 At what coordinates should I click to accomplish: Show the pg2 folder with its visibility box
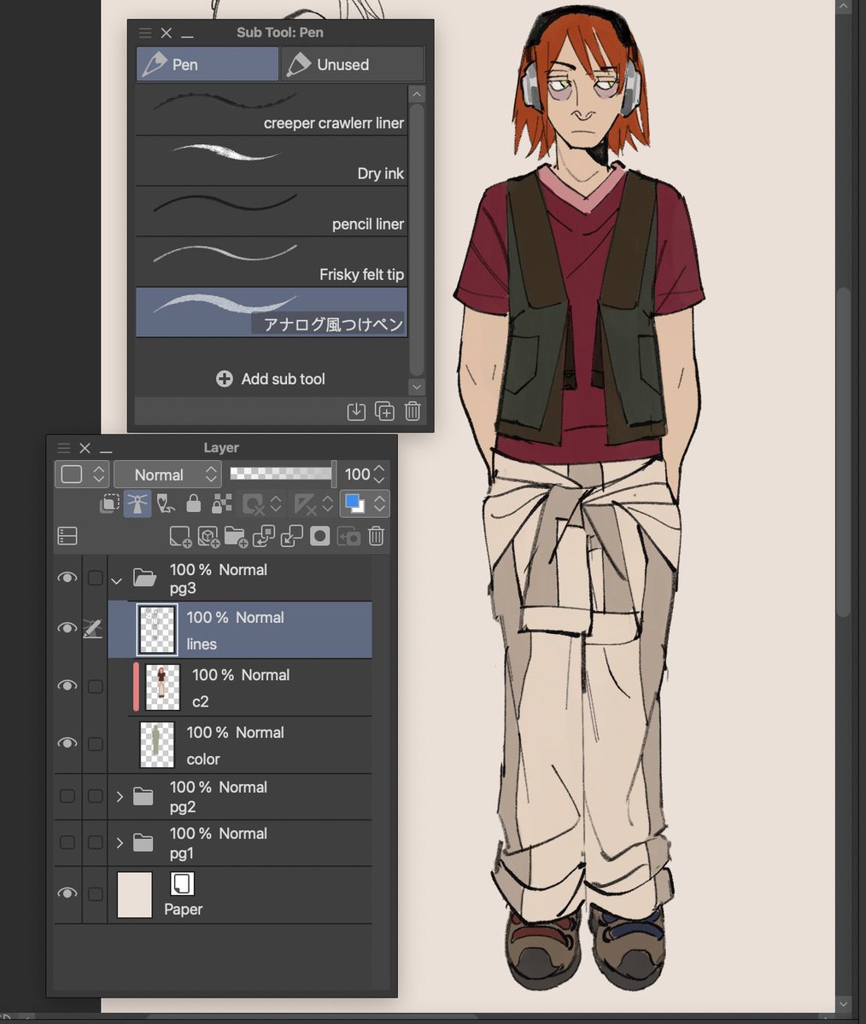click(67, 796)
